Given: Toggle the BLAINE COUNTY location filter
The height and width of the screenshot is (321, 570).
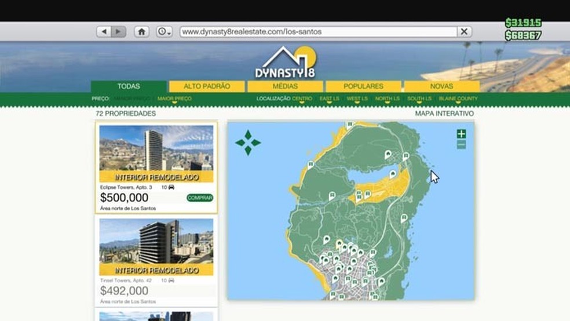Looking at the screenshot, I should (458, 99).
